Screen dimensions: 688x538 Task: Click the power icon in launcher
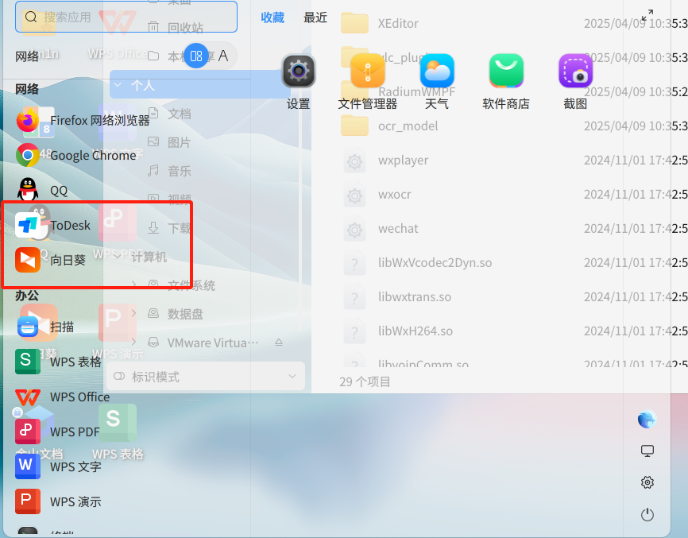point(647,514)
